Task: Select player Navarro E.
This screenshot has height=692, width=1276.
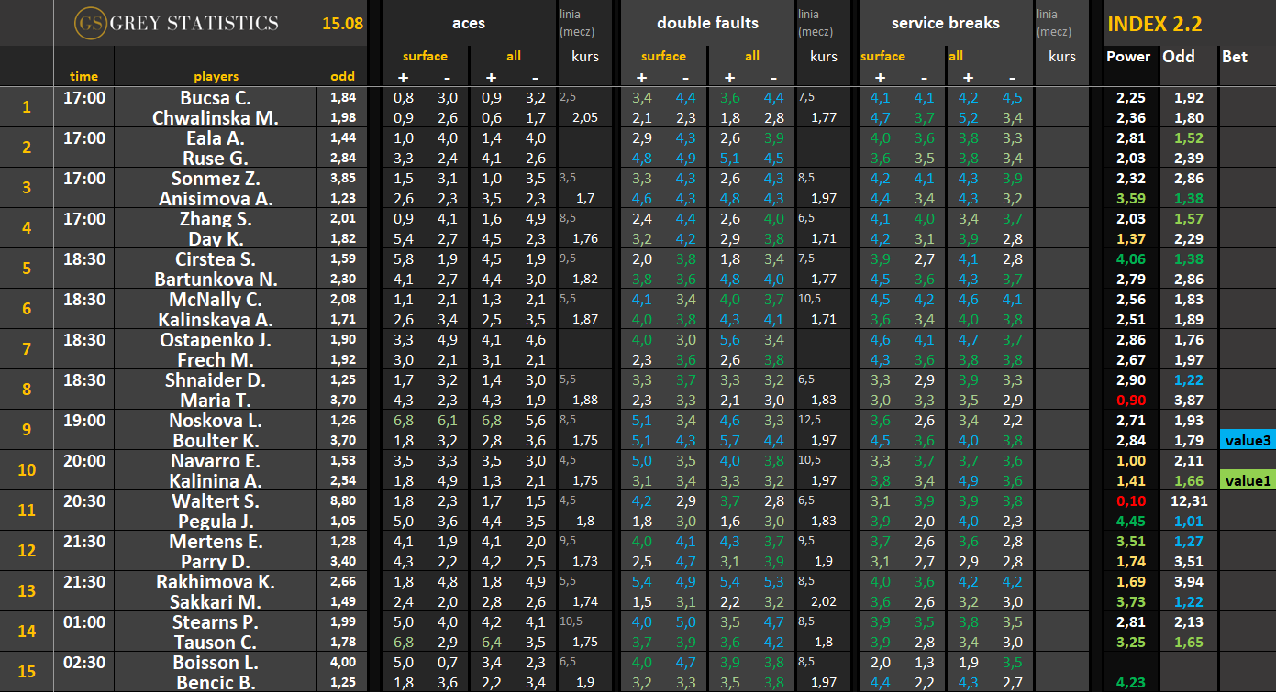Action: 216,461
